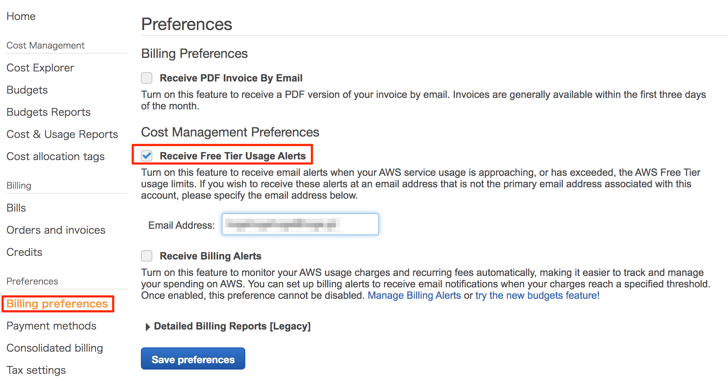Go to Home in the sidebar
Screen dimensions: 728x386
[21, 16]
